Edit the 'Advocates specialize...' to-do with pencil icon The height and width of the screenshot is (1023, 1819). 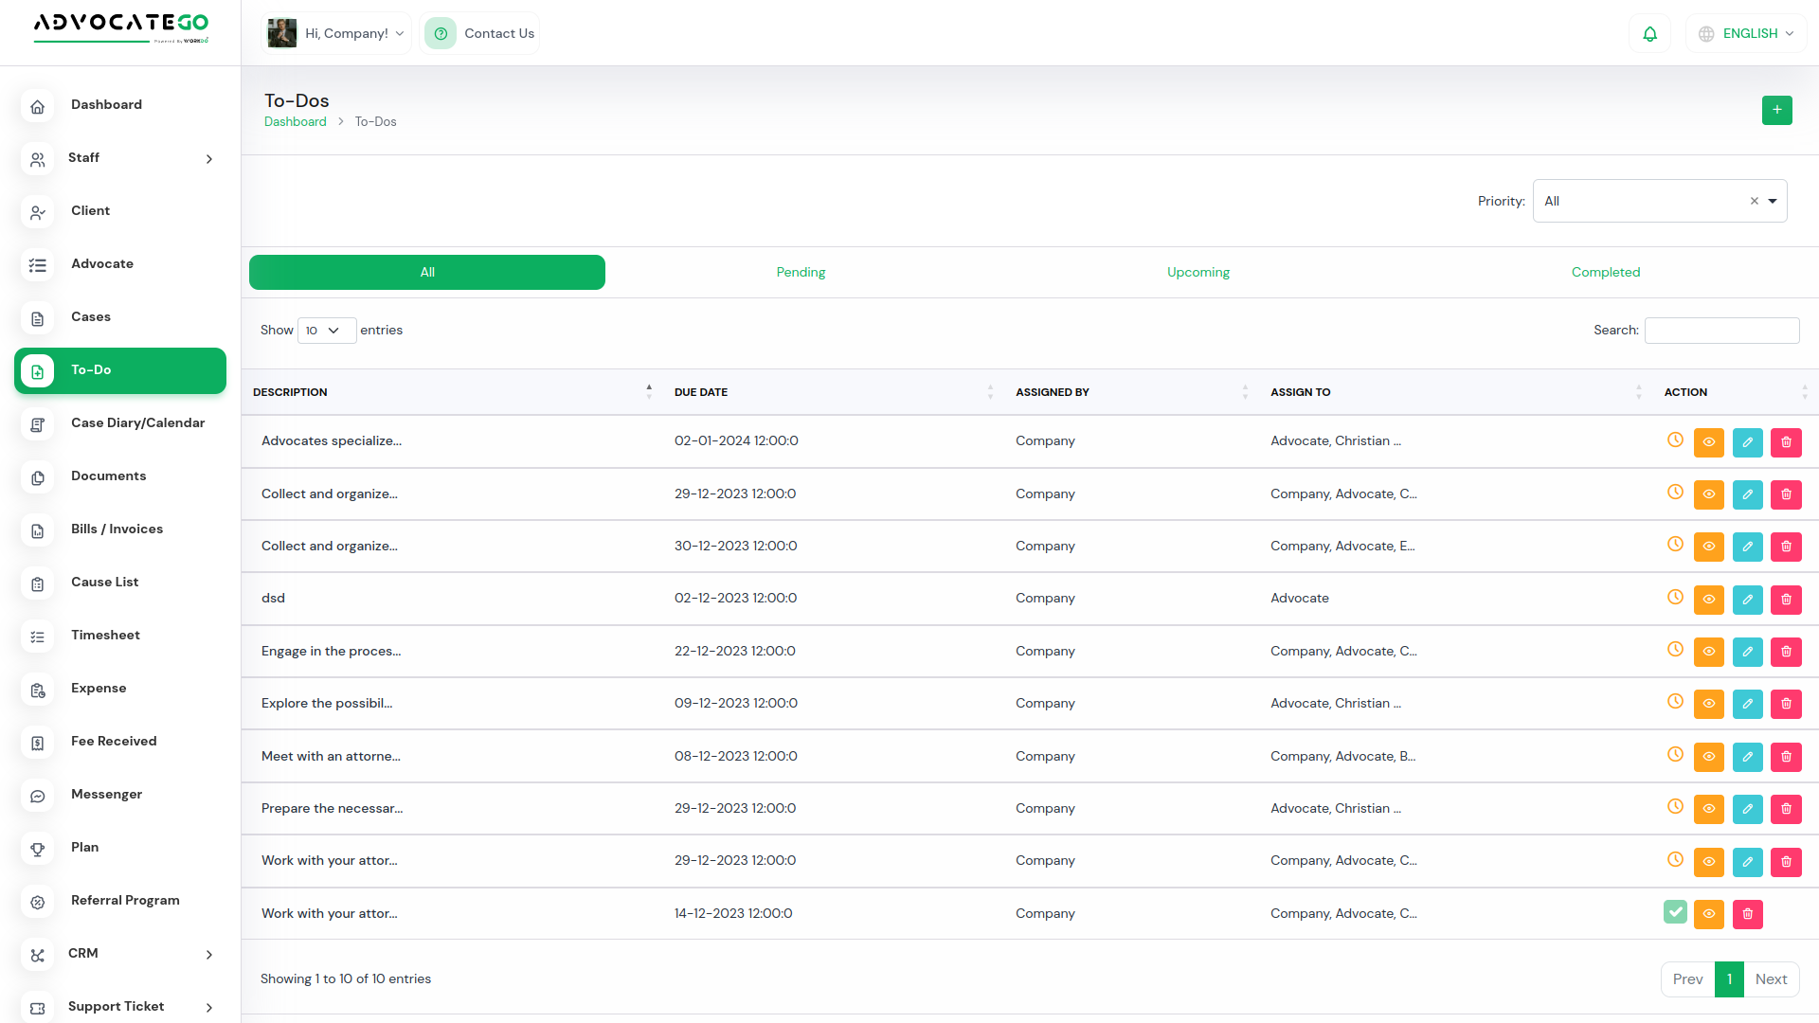click(x=1747, y=442)
